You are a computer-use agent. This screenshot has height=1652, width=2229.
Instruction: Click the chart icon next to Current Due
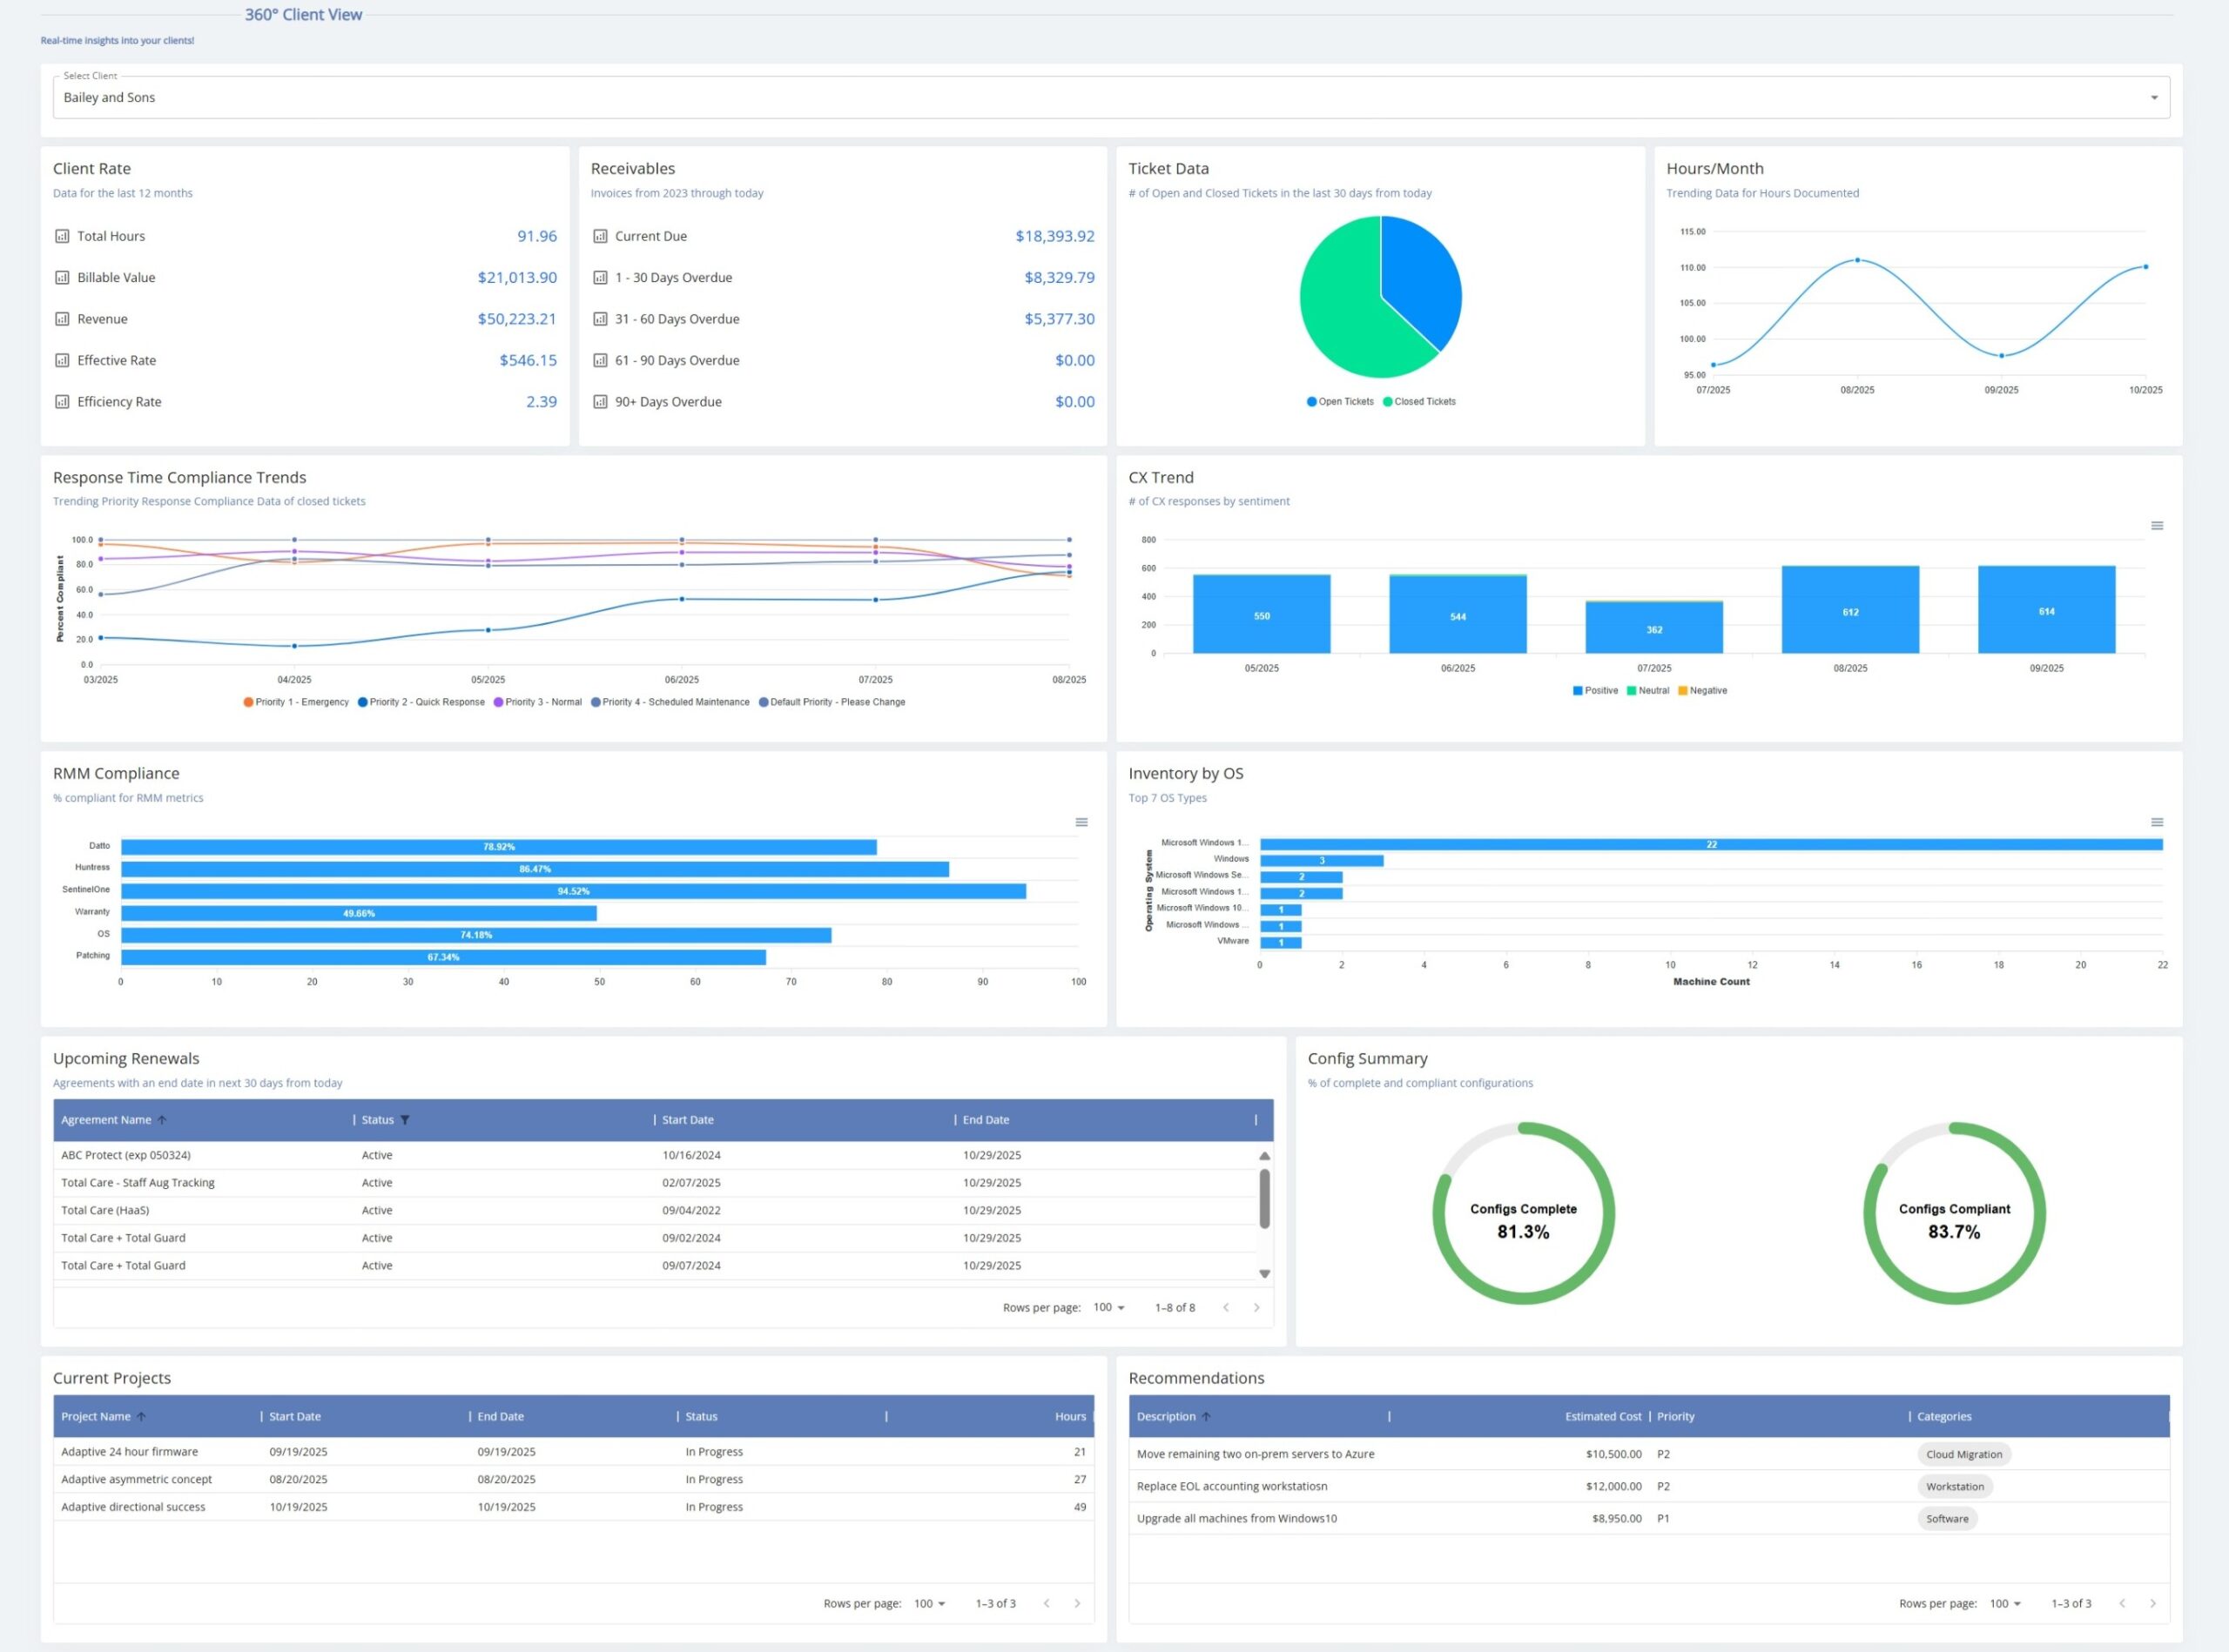pos(600,236)
